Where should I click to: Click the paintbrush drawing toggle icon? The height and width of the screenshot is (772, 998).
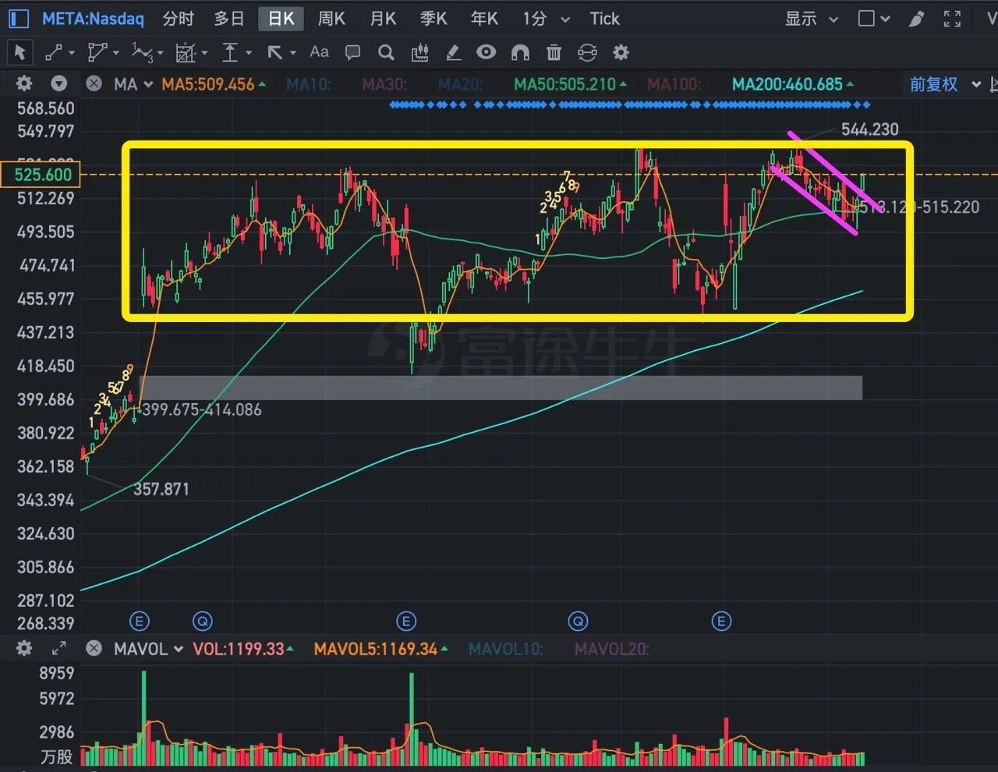916,18
